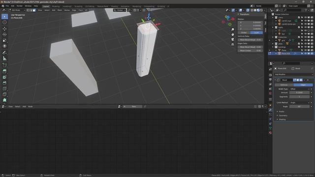Select the Measure tool

click(x=4, y=59)
